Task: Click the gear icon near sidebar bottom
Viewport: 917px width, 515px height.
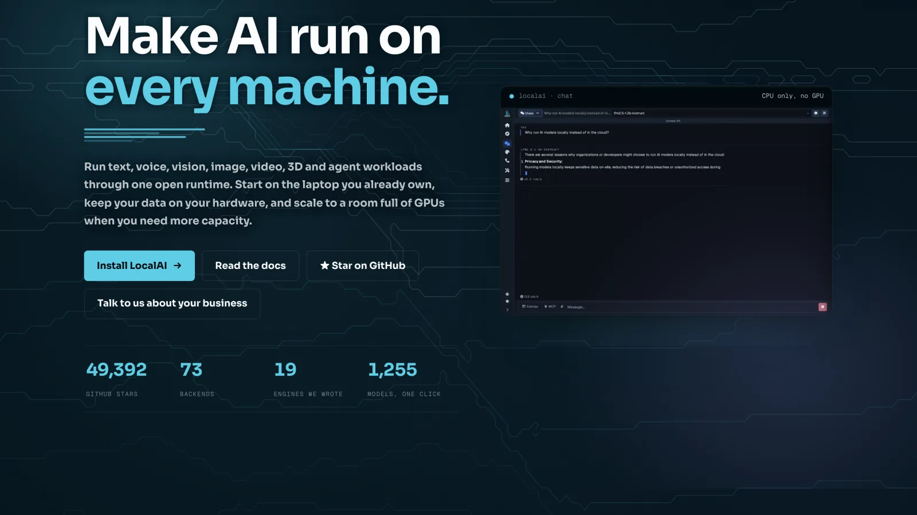Action: [507, 301]
